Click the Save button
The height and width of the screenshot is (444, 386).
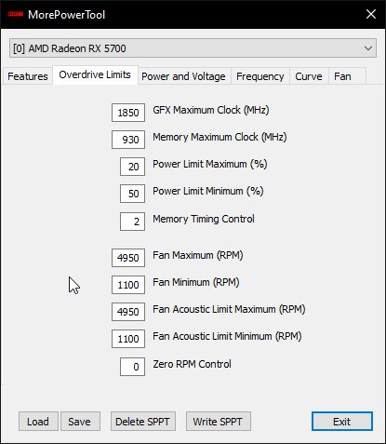(x=80, y=422)
